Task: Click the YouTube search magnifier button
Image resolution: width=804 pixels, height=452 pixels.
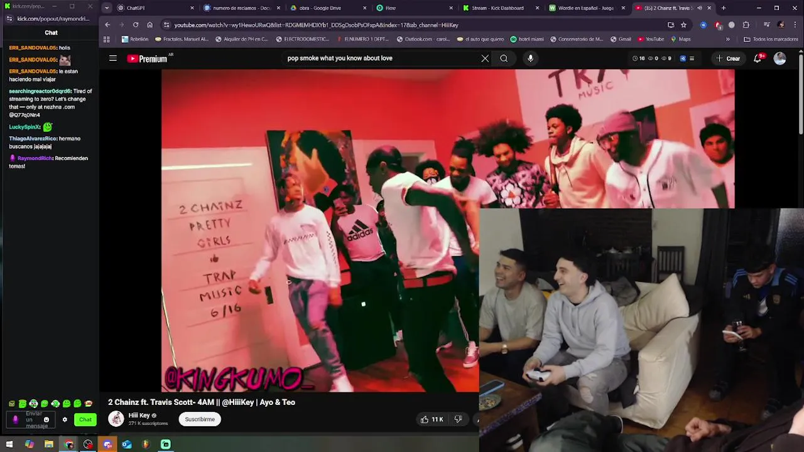Action: tap(504, 58)
